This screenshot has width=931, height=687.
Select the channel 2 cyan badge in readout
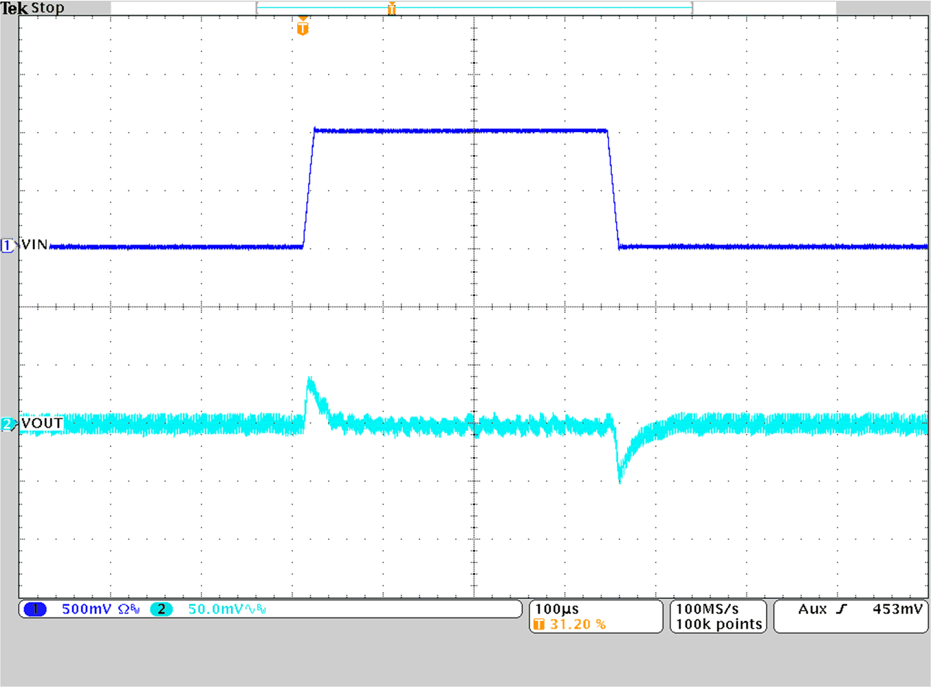[161, 609]
